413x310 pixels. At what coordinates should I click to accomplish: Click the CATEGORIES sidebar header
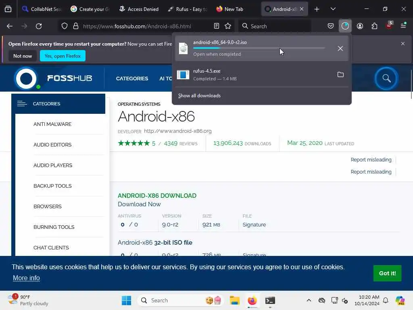pos(58,104)
